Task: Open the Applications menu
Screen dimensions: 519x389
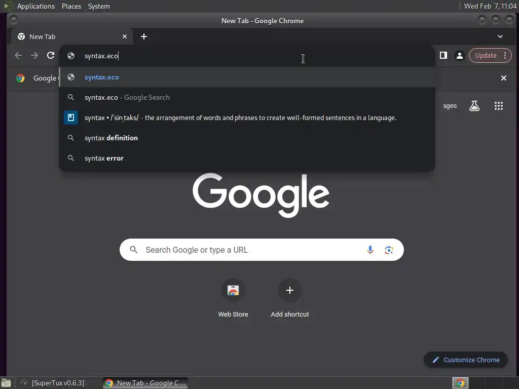Action: click(36, 6)
